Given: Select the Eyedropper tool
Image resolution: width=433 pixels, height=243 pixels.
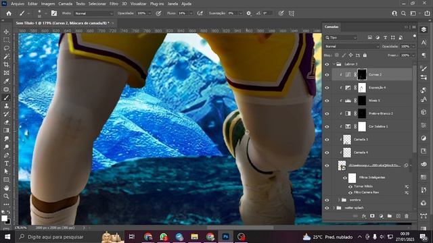Looking at the screenshot, I should tap(6, 81).
